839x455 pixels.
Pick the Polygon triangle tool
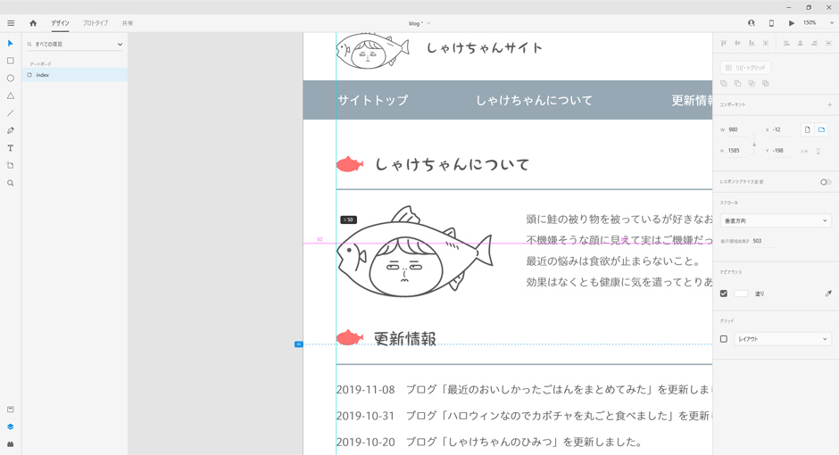[11, 95]
